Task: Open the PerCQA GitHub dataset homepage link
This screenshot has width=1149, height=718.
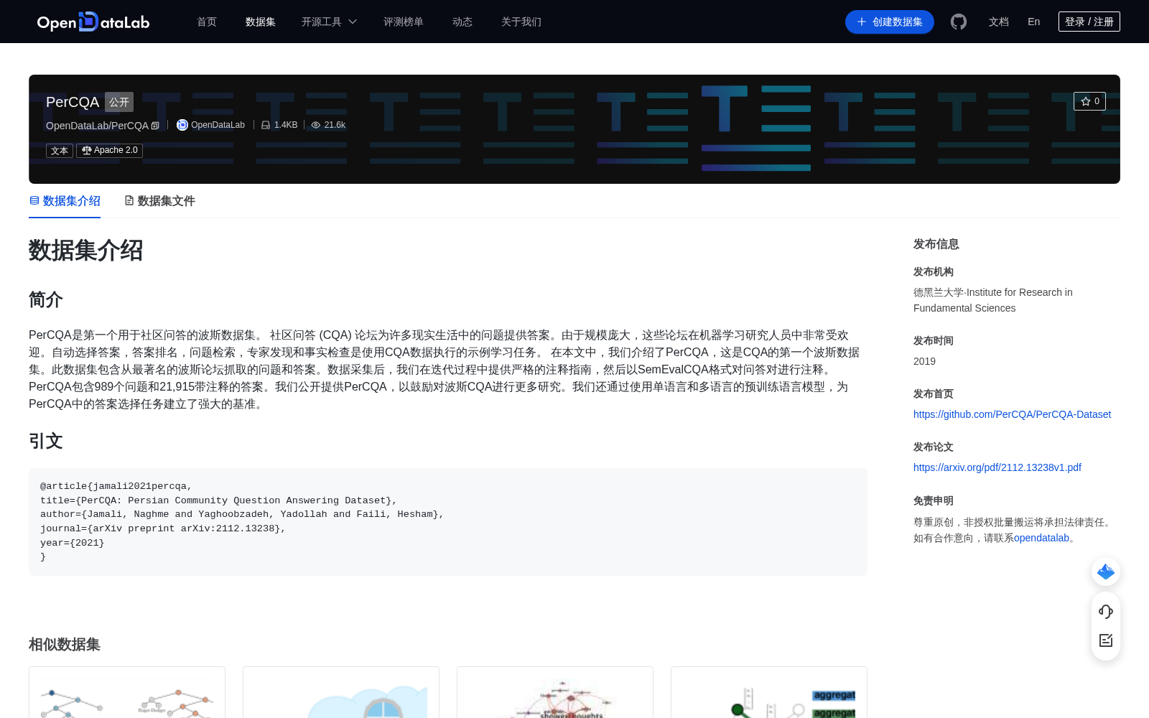Action: (x=1012, y=414)
